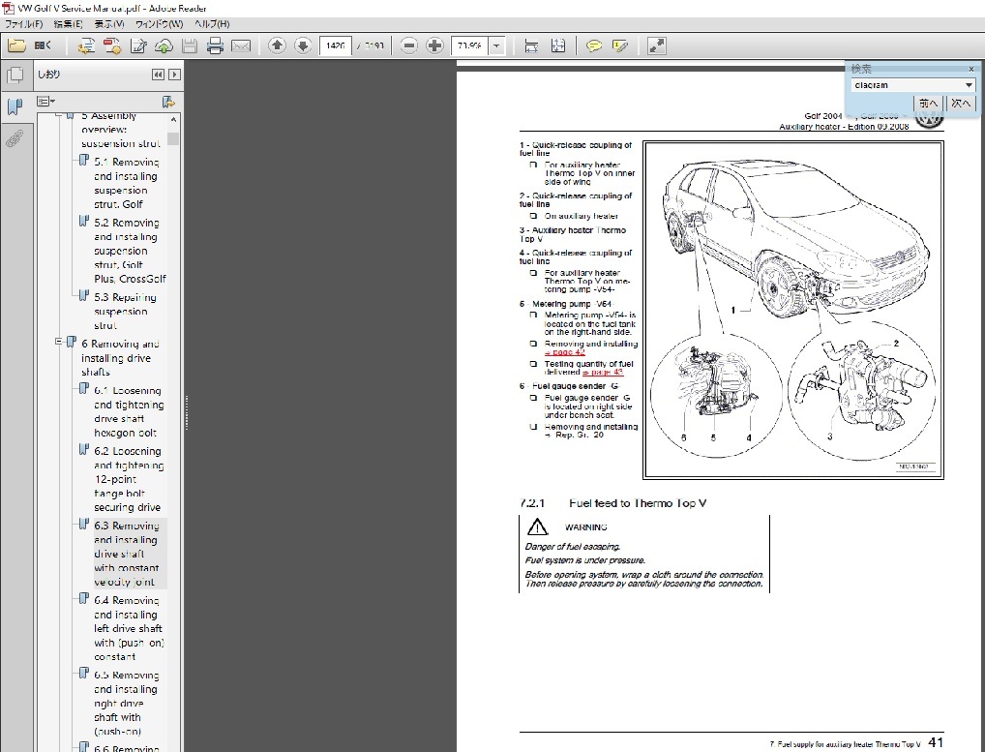Viewport: 985px width, 752px height.
Task: Click the '7.2.1 Fuel feed to Thermo Top V' heading
Action: (612, 503)
